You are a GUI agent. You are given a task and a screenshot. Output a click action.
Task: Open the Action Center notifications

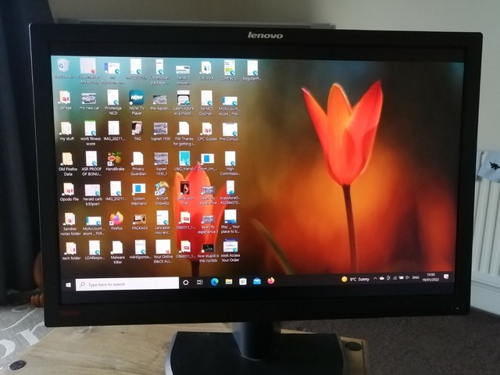coord(446,277)
